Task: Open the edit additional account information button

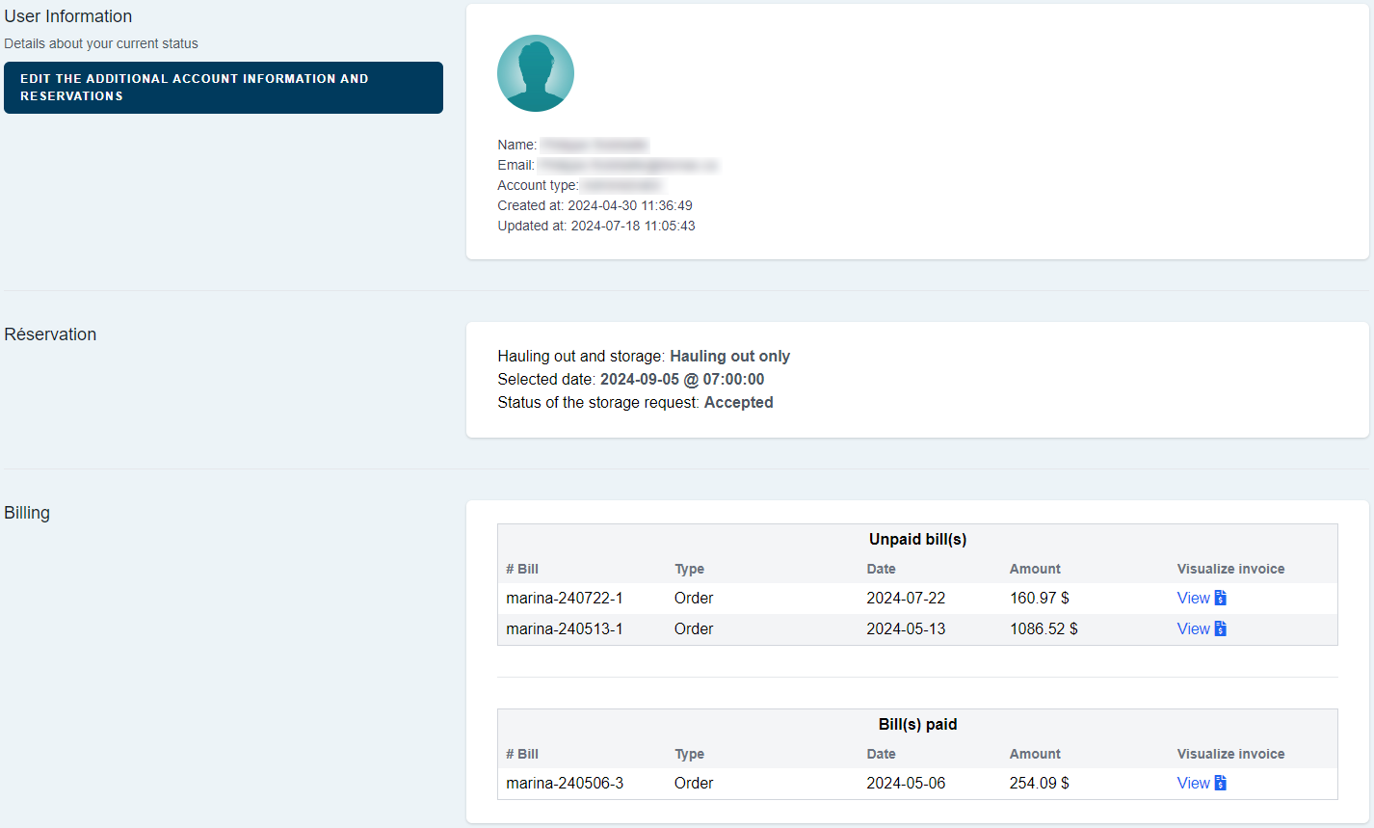Action: click(x=223, y=88)
